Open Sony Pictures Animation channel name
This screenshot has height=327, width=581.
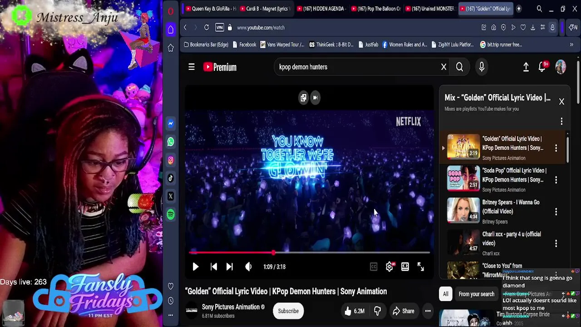[x=231, y=307]
